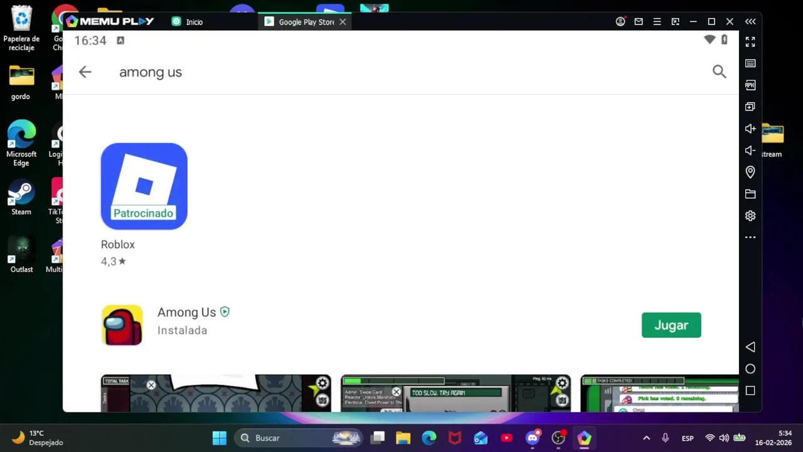Click the 4,3 star rating under Roblox
This screenshot has width=803, height=452.
[x=114, y=262]
